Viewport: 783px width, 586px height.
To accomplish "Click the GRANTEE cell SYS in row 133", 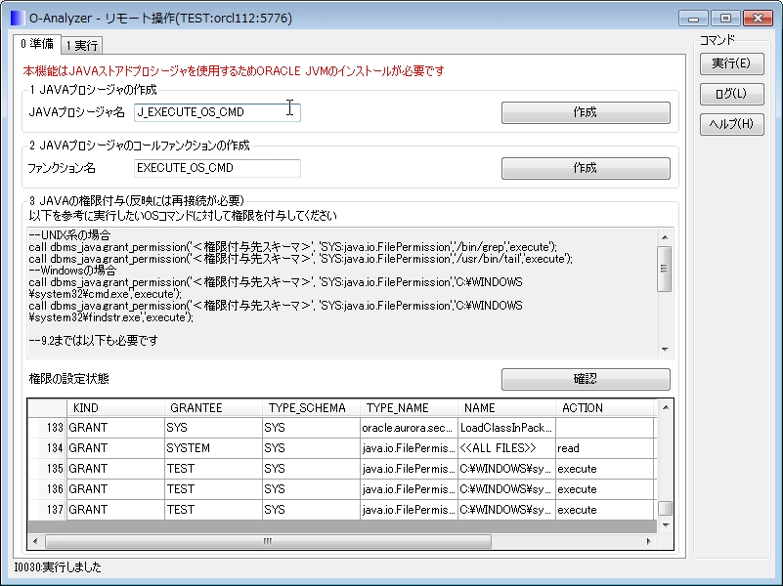I will click(x=213, y=428).
